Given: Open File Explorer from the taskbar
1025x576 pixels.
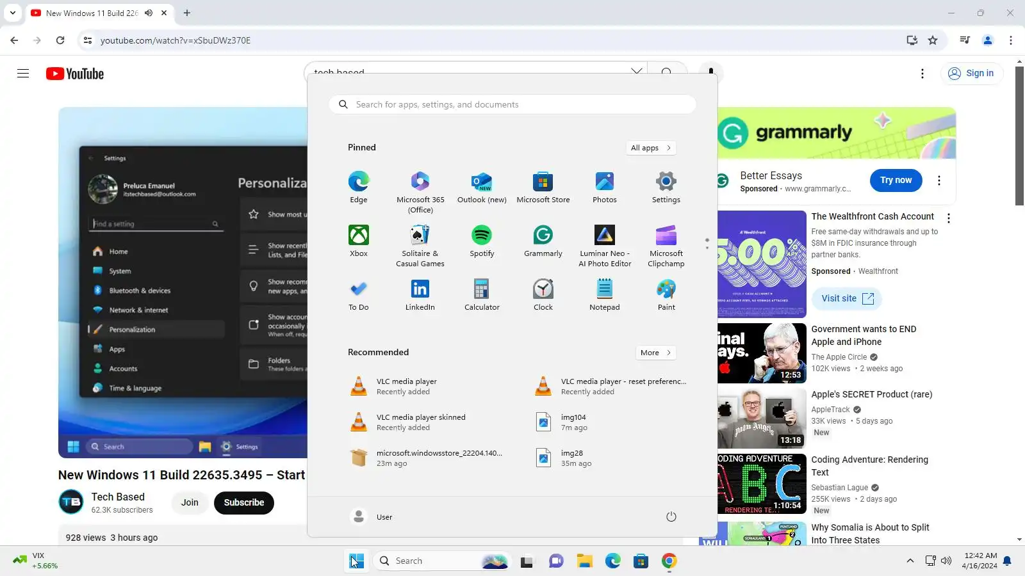Looking at the screenshot, I should click(584, 561).
